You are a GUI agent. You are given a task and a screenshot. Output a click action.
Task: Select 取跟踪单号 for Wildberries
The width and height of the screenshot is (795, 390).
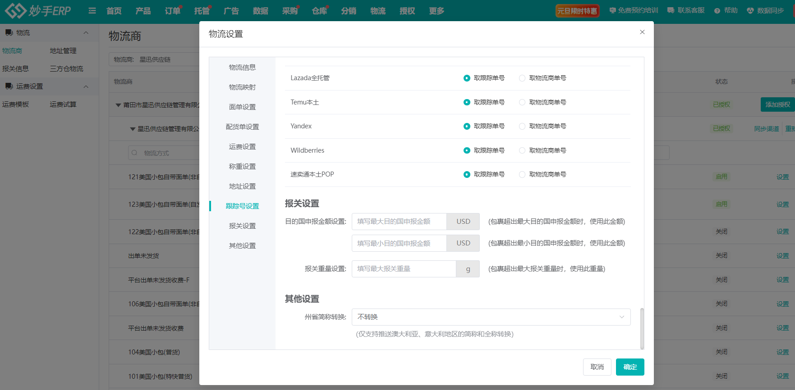pos(467,150)
